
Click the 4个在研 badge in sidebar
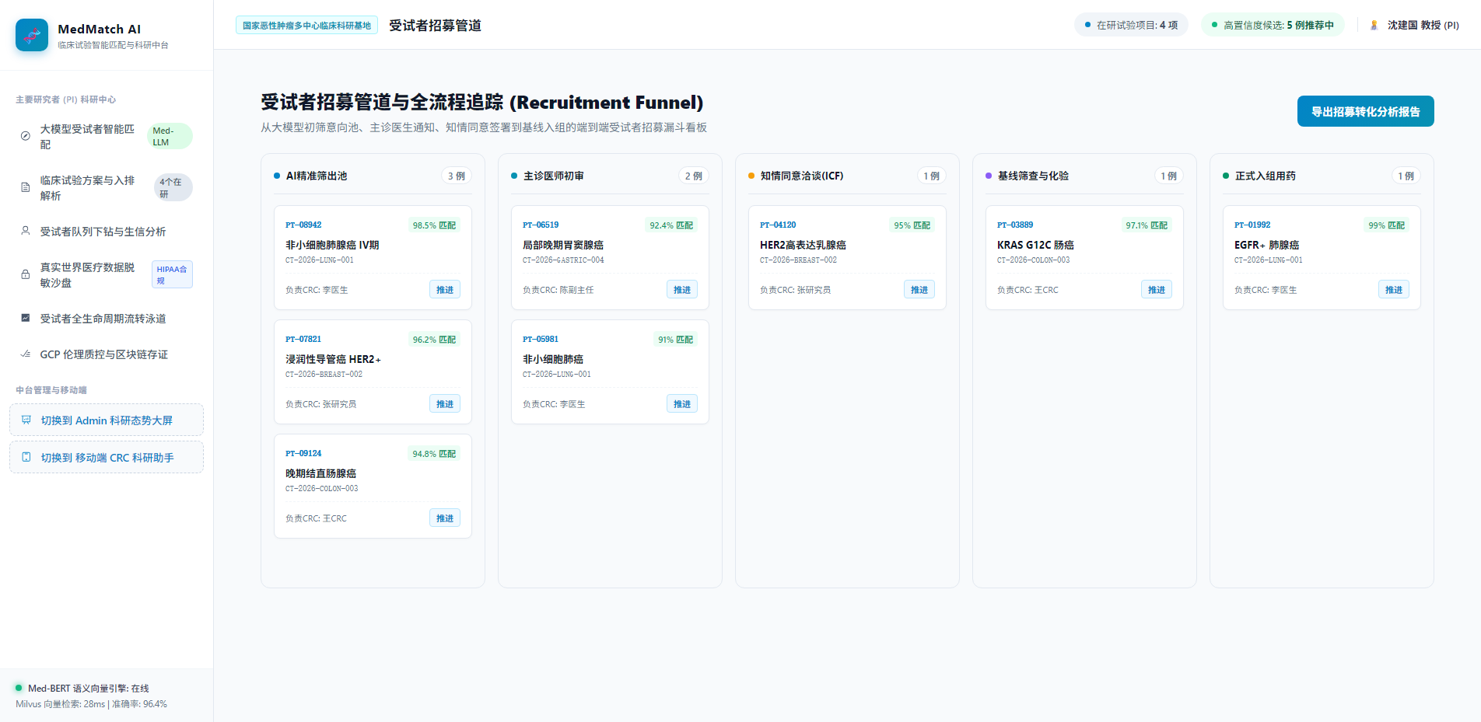click(x=173, y=187)
